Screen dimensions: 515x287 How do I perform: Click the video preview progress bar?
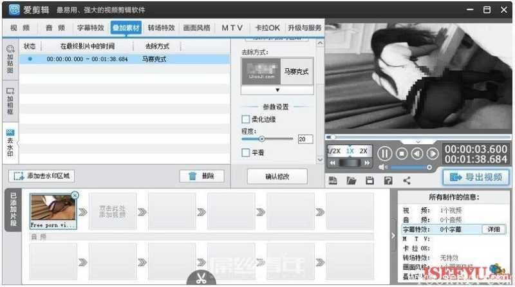click(418, 137)
